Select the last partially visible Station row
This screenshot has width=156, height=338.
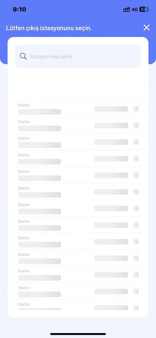tap(78, 305)
